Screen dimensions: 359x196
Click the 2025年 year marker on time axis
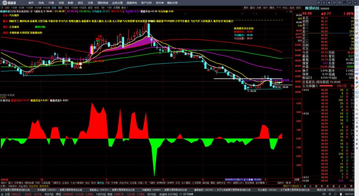pos(4,180)
